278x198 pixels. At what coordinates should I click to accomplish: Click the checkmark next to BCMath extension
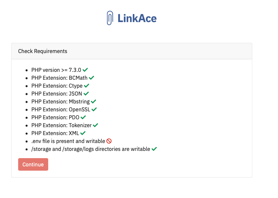[x=91, y=77]
